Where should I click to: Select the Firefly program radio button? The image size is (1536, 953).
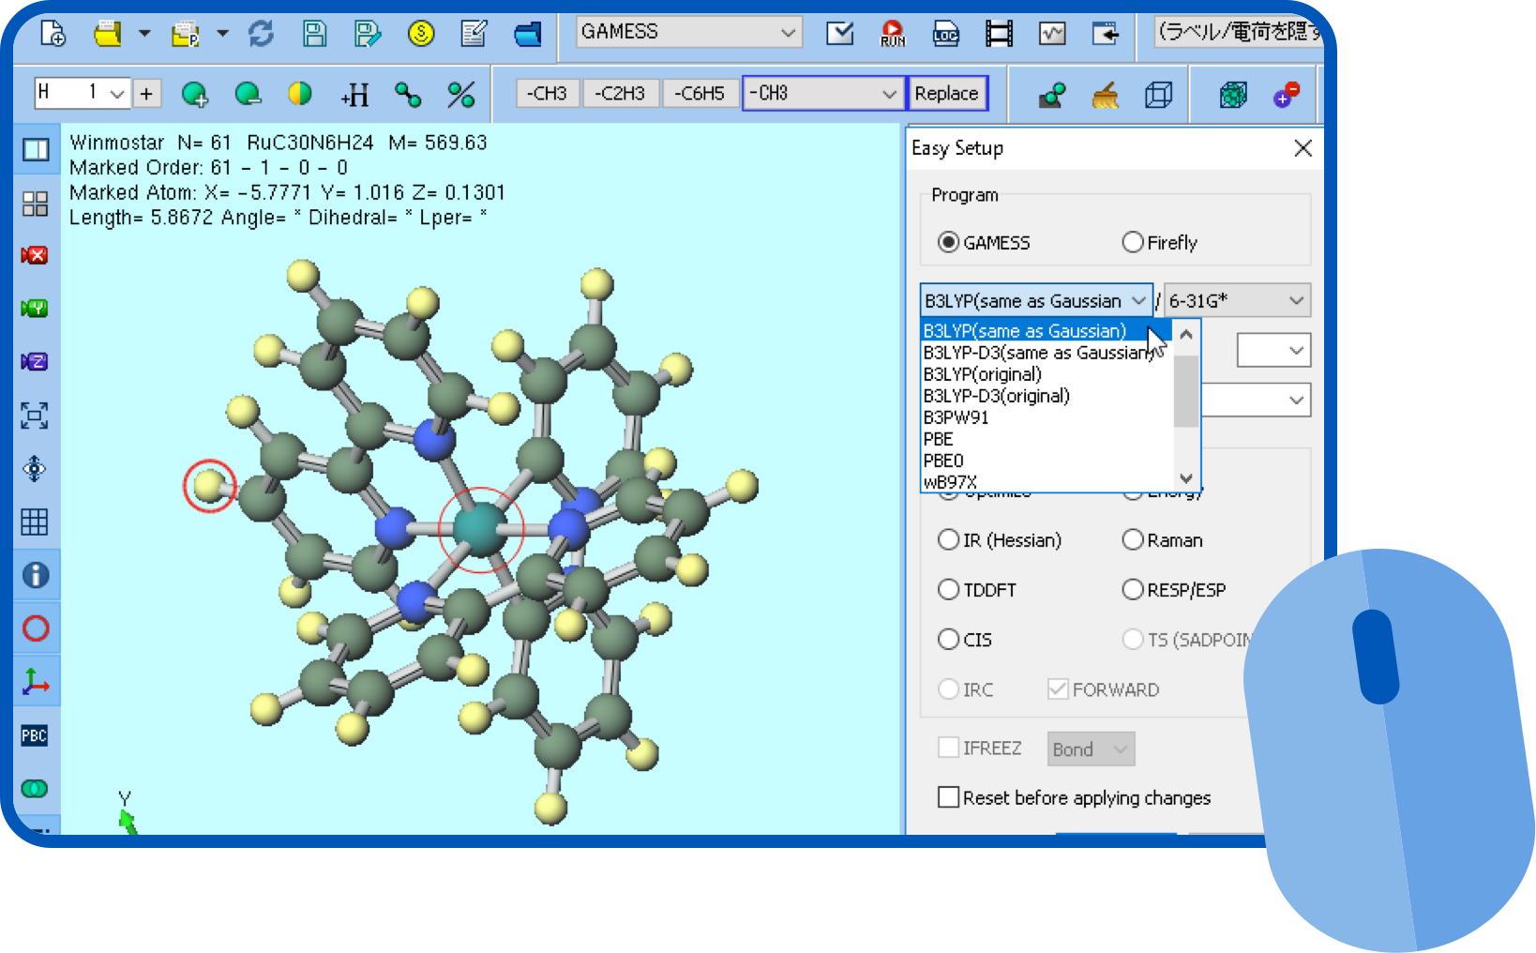(1133, 242)
